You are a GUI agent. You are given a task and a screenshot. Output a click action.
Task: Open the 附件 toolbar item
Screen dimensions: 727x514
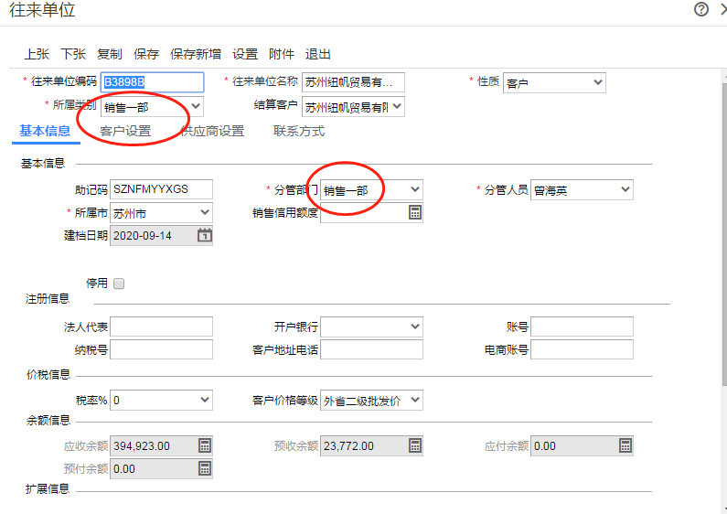pos(282,54)
